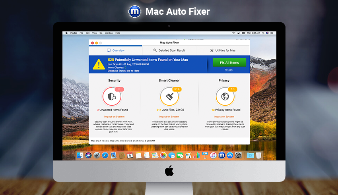
Task: Click the battery status icon
Action: 244,33
